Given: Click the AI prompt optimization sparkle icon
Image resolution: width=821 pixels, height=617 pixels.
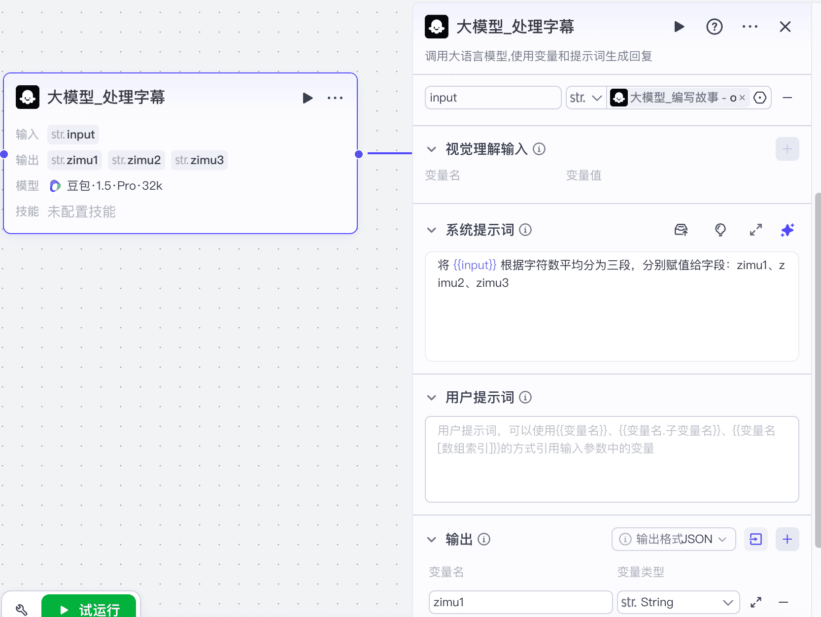Looking at the screenshot, I should (x=787, y=230).
